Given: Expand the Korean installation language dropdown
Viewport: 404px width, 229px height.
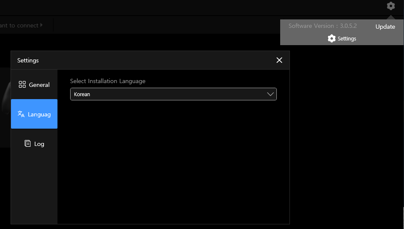Looking at the screenshot, I should coord(173,94).
